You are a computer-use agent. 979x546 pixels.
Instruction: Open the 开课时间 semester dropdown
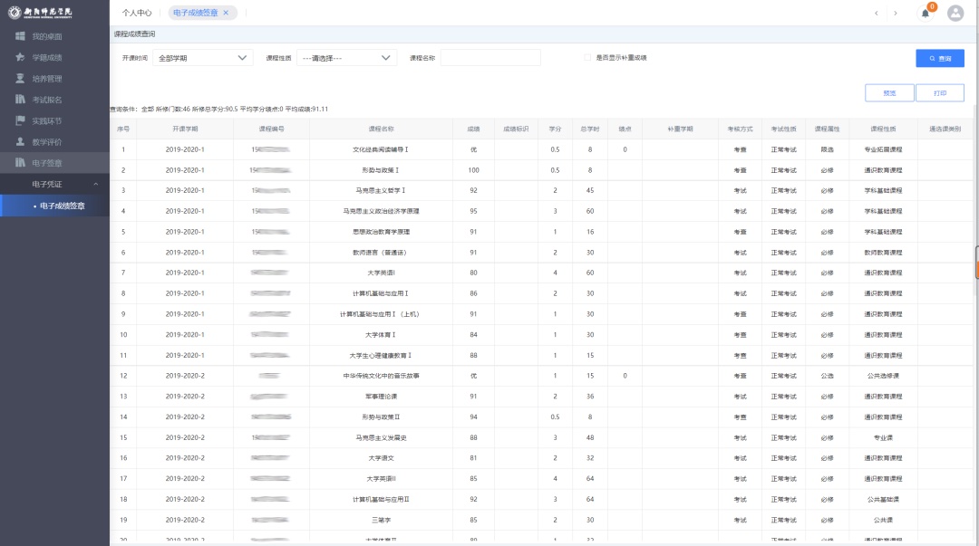[202, 58]
